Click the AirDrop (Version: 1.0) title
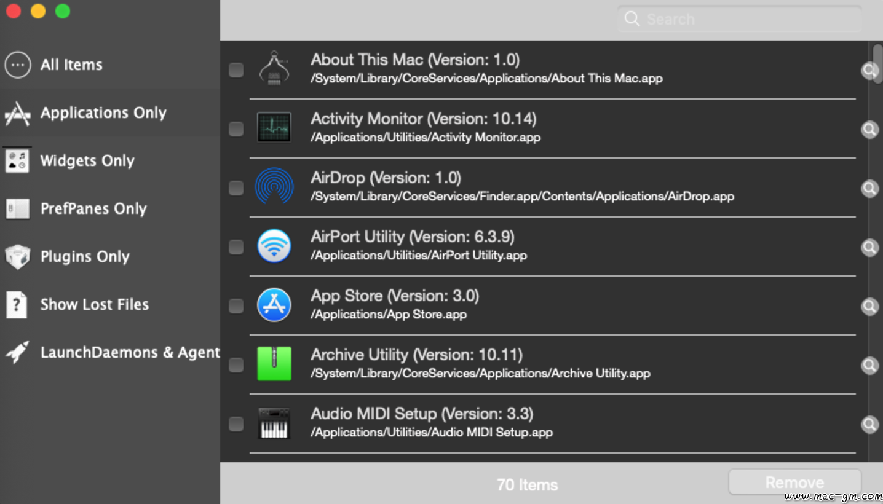The height and width of the screenshot is (504, 883). pyautogui.click(x=386, y=178)
